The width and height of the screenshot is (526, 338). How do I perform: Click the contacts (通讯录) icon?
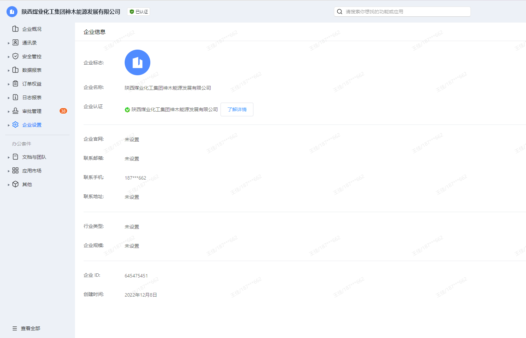(15, 42)
